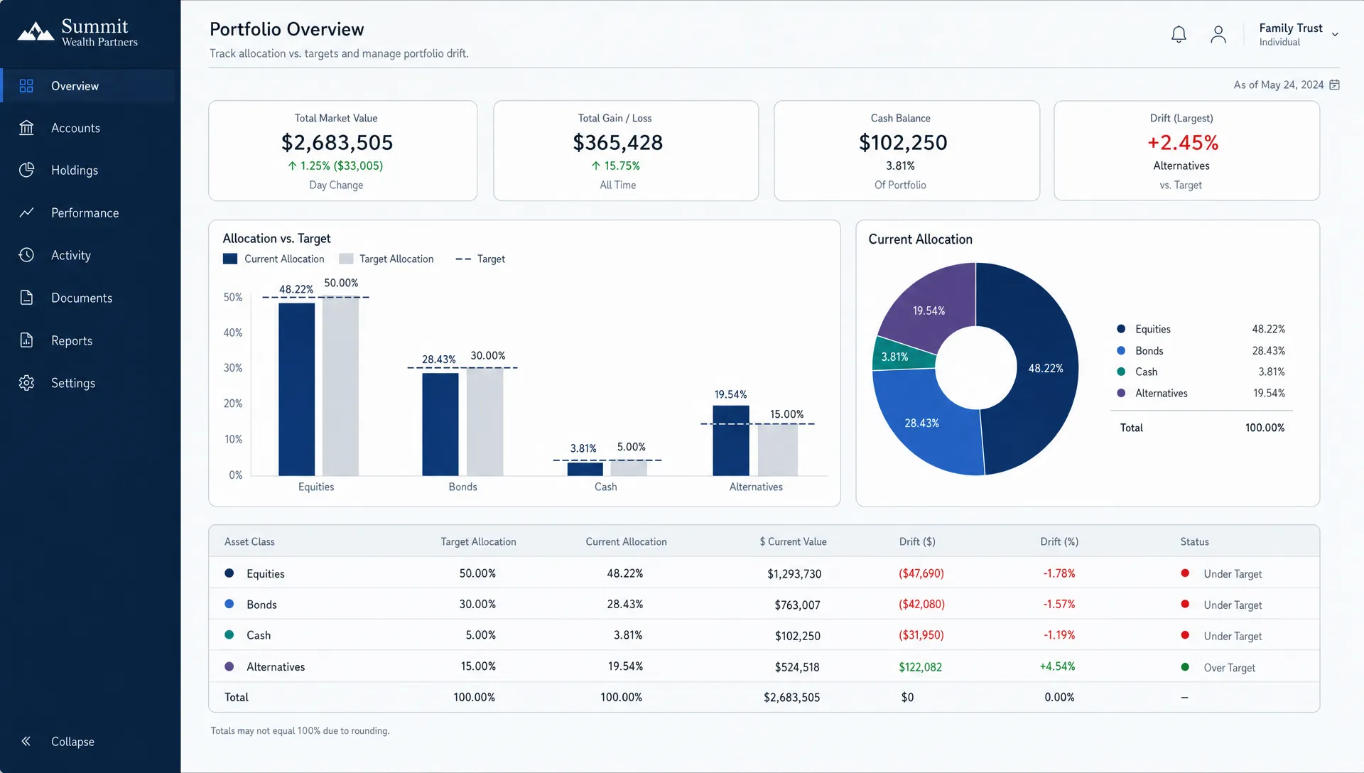Screen dimensions: 1364x773
Task: Click the Documents file icon
Action: tap(26, 298)
